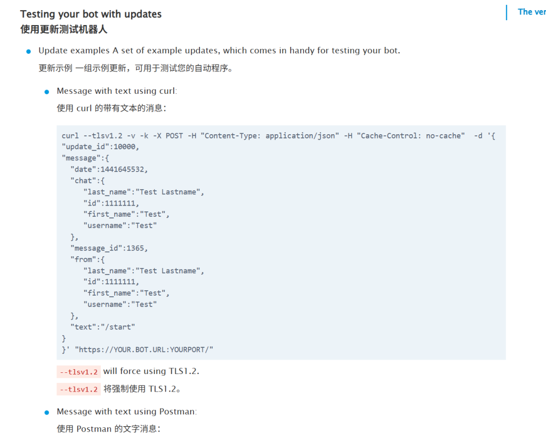The width and height of the screenshot is (546, 448).
Task: Click '"username":"Test"' under chat
Action: [120, 226]
